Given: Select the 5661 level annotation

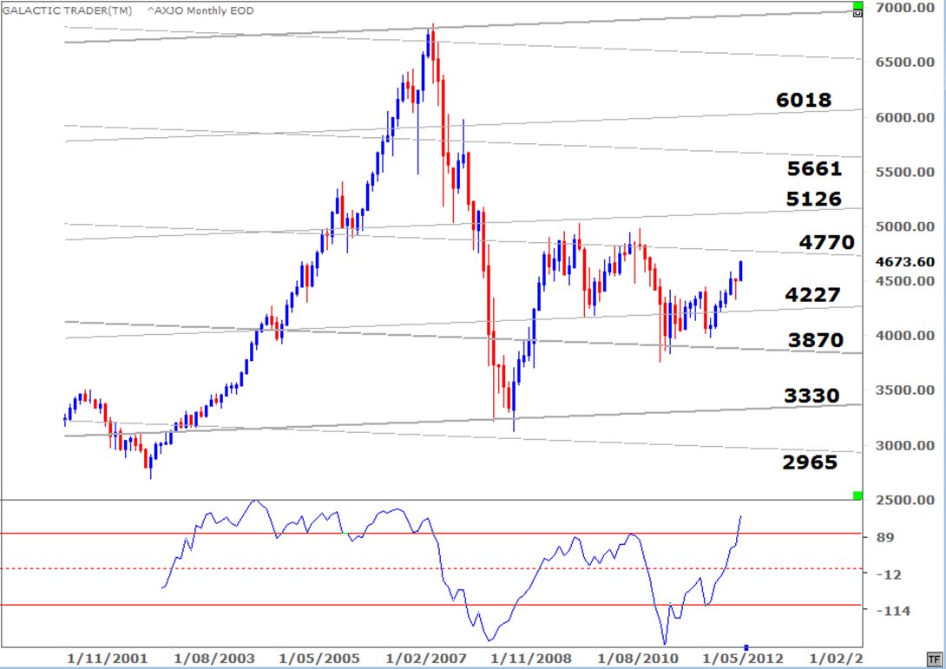Looking at the screenshot, I should click(x=814, y=168).
